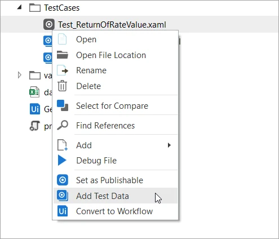Click the blue play Debug File icon
The height and width of the screenshot is (239, 279).
[62, 160]
